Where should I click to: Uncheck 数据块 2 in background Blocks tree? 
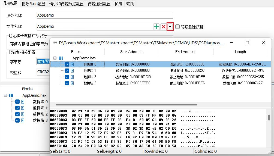[17, 114]
